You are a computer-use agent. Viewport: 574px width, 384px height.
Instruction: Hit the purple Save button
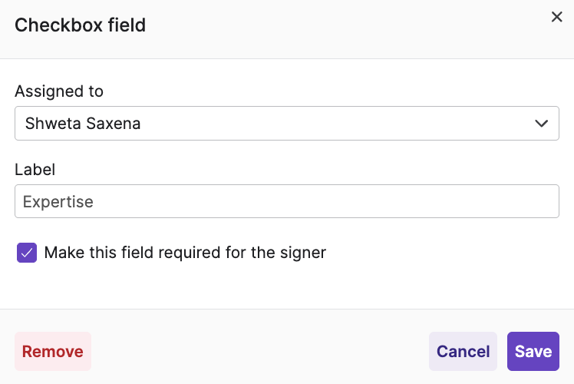point(533,352)
